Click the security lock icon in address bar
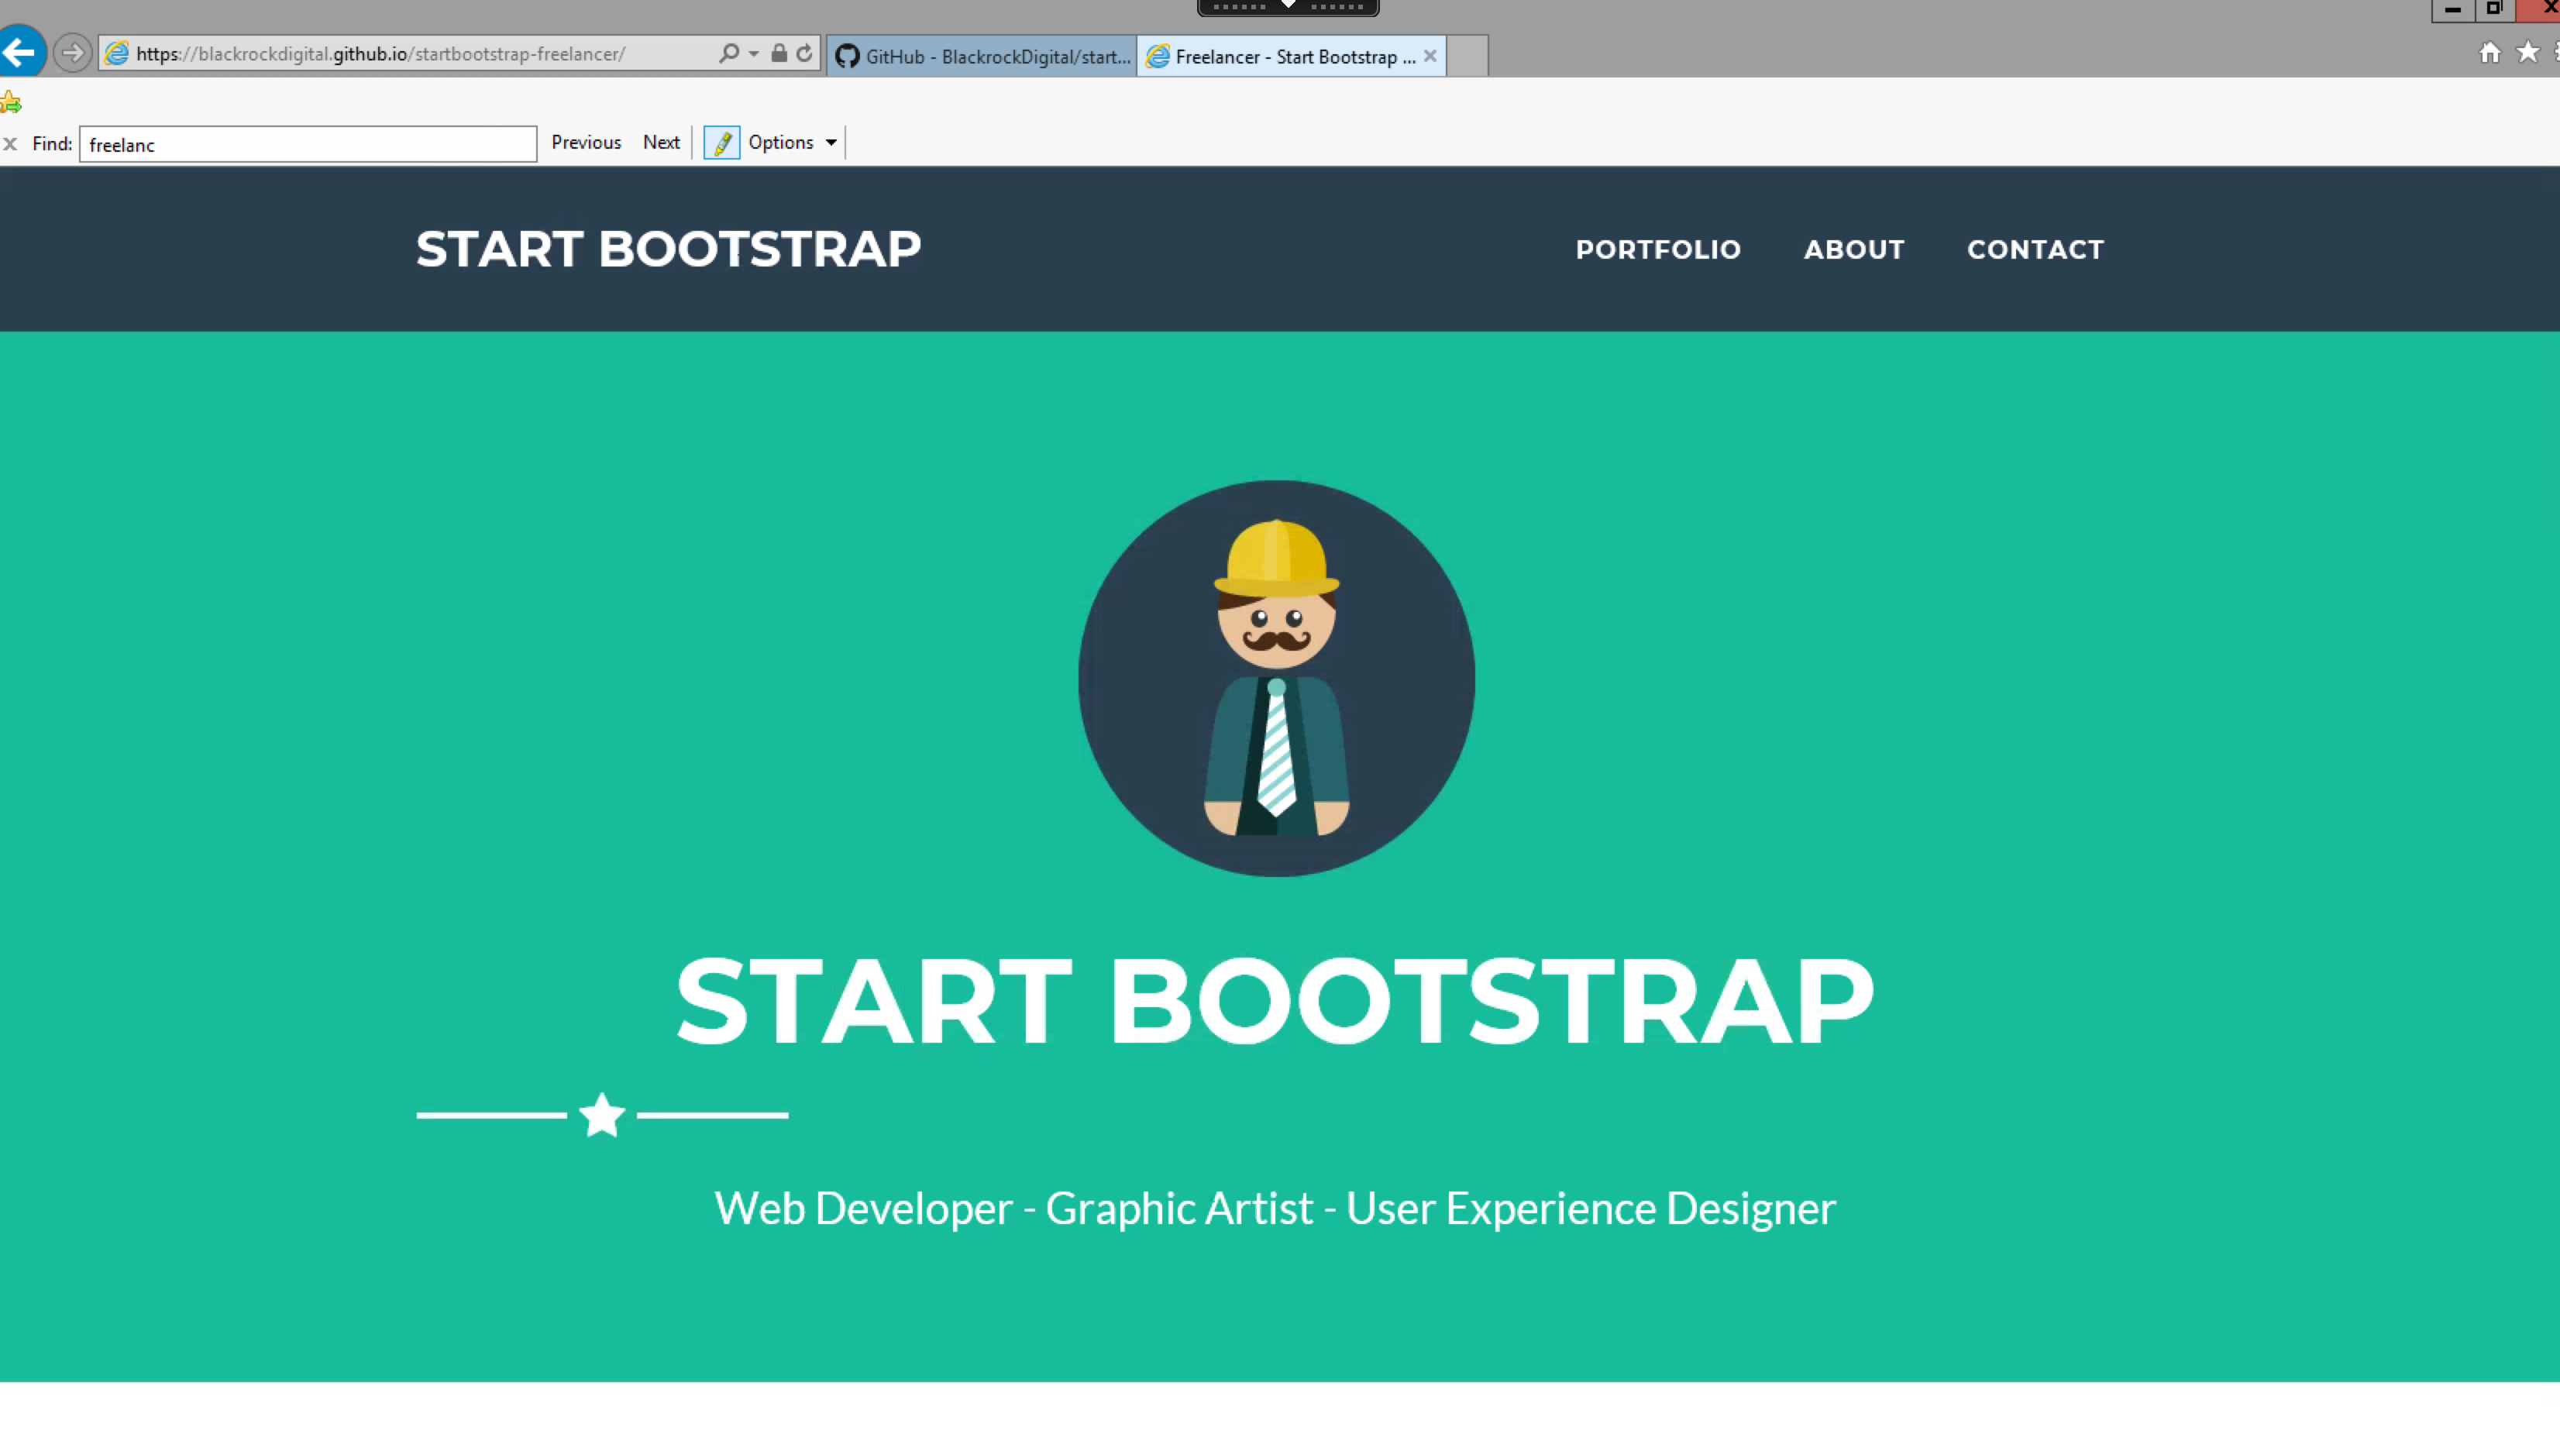The width and height of the screenshot is (2560, 1441). pyautogui.click(x=779, y=53)
